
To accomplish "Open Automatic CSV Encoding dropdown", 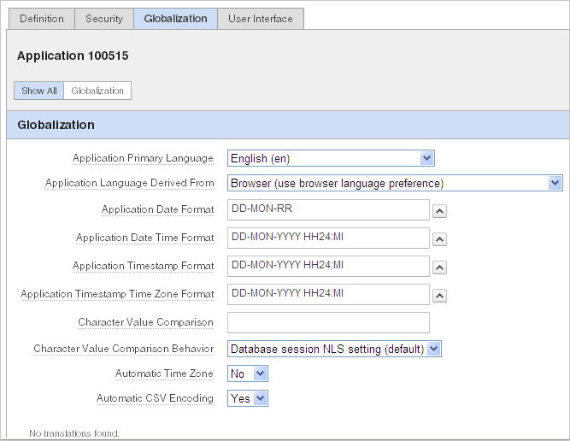I will click(248, 398).
